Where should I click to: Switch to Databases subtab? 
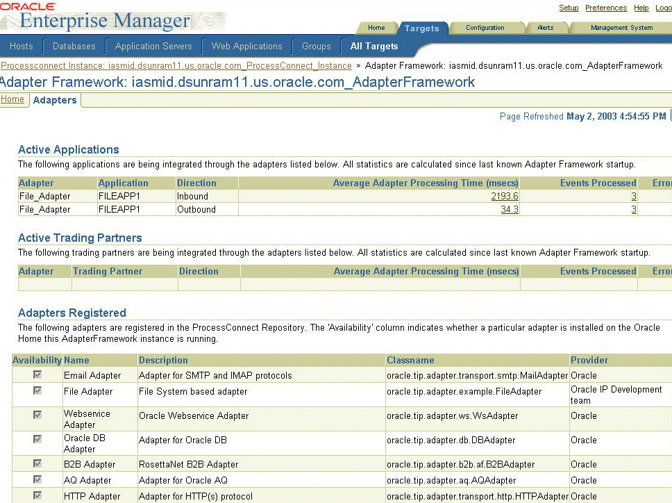click(74, 47)
